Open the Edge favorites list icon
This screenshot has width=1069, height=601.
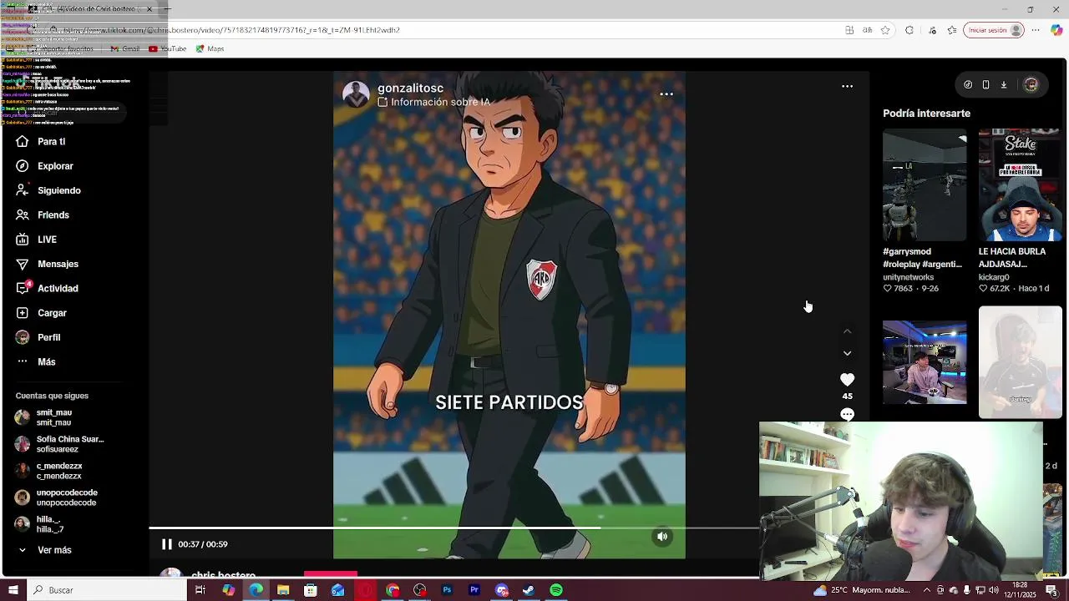(952, 30)
